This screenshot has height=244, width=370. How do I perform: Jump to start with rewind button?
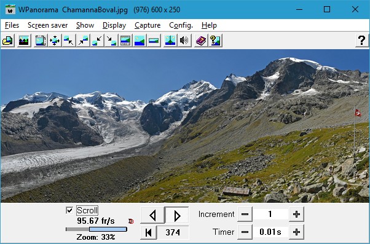[x=148, y=232]
